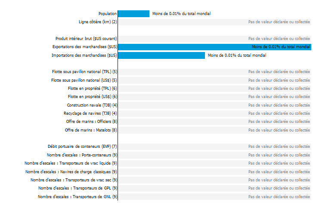The image size is (313, 211).
Task: Click Débit portuaire de conteneurs (EVP) label
Action: (x=82, y=147)
